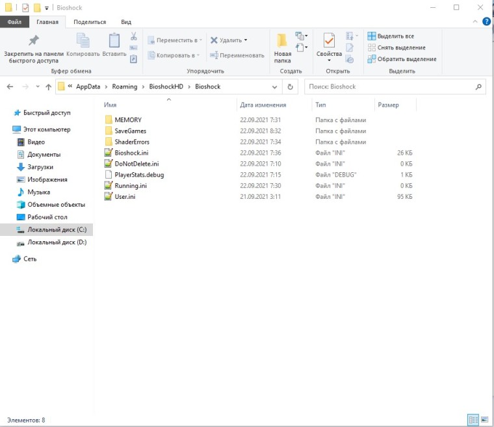
Task: Click Roaming in the address path
Action: (x=125, y=86)
